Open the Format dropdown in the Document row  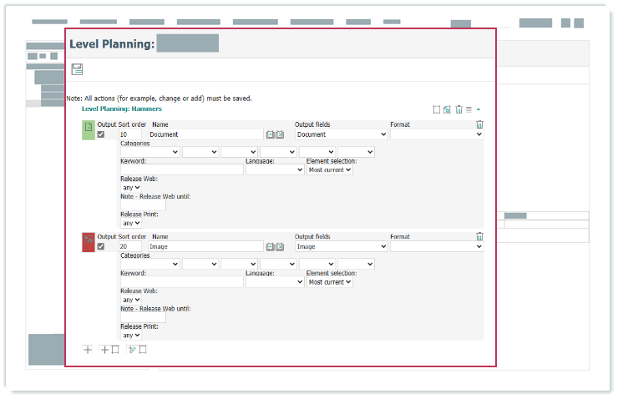point(436,134)
